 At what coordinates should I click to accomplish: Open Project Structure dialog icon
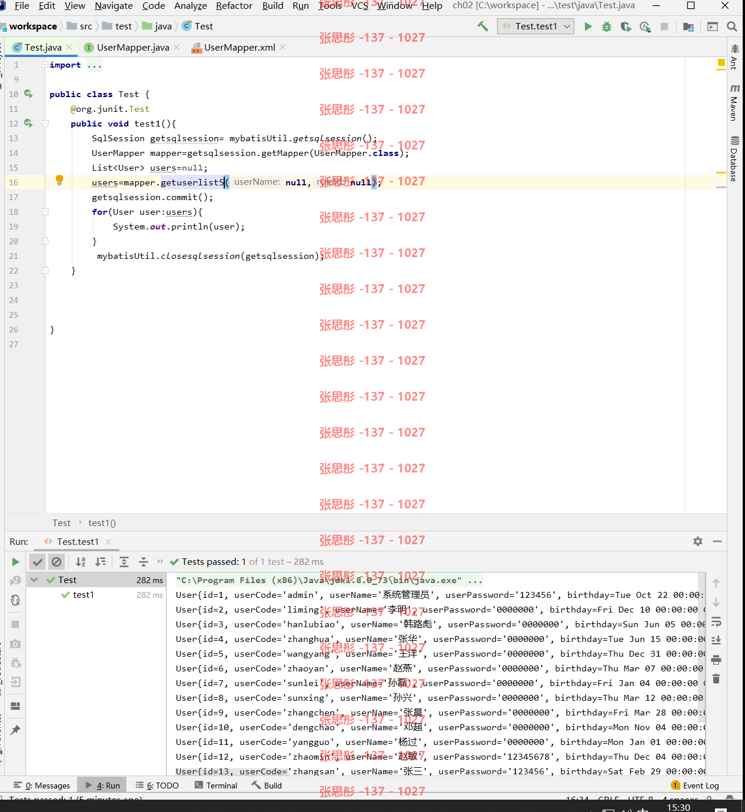689,26
